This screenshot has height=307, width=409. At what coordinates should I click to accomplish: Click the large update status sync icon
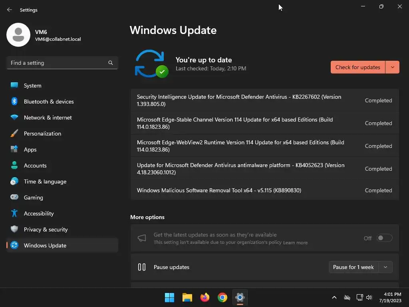coord(151,64)
